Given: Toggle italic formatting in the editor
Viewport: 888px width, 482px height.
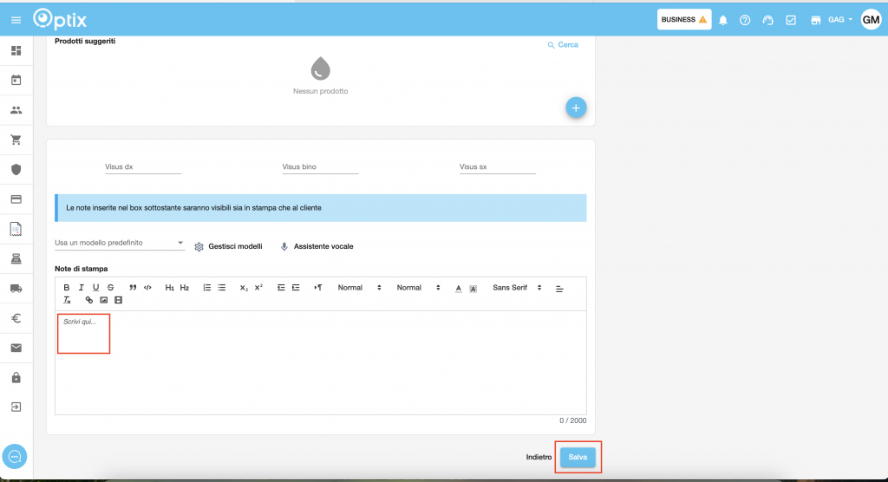Looking at the screenshot, I should (82, 288).
